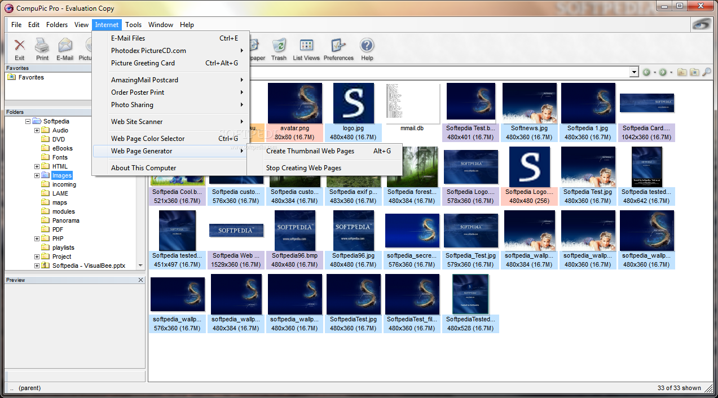Open the Tools menu
Image resolution: width=718 pixels, height=398 pixels.
[134, 25]
